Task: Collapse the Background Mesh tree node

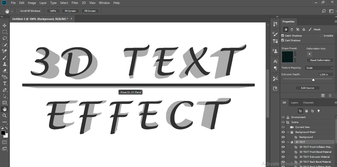Action: tap(288, 132)
